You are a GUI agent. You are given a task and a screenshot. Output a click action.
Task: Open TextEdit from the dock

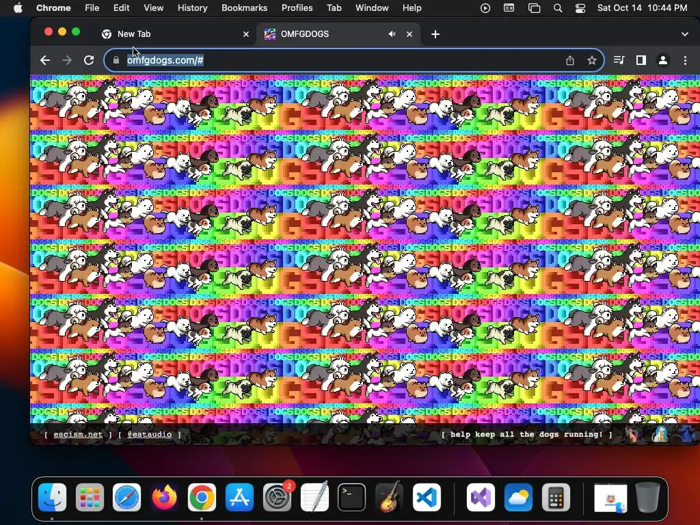point(314,498)
